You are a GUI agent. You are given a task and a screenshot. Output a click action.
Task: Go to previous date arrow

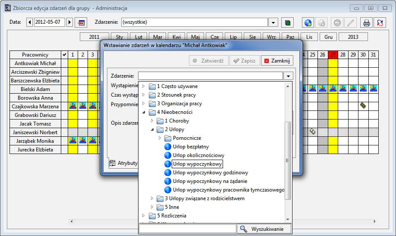pyautogui.click(x=29, y=22)
